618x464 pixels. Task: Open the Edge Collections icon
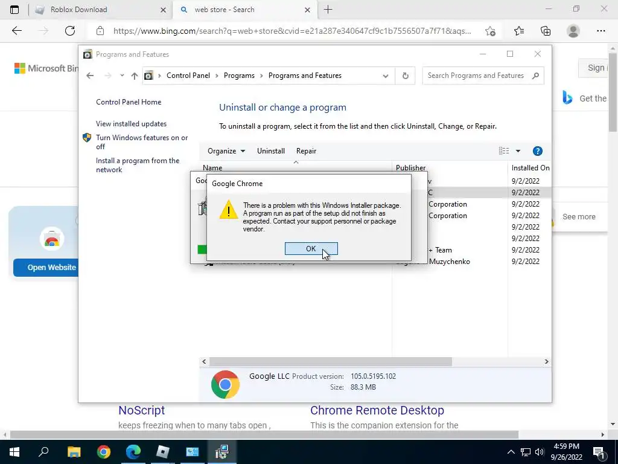coord(546,31)
